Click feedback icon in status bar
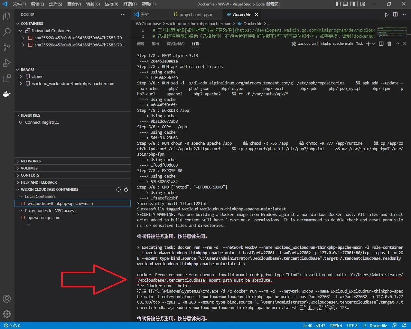 click(395, 325)
